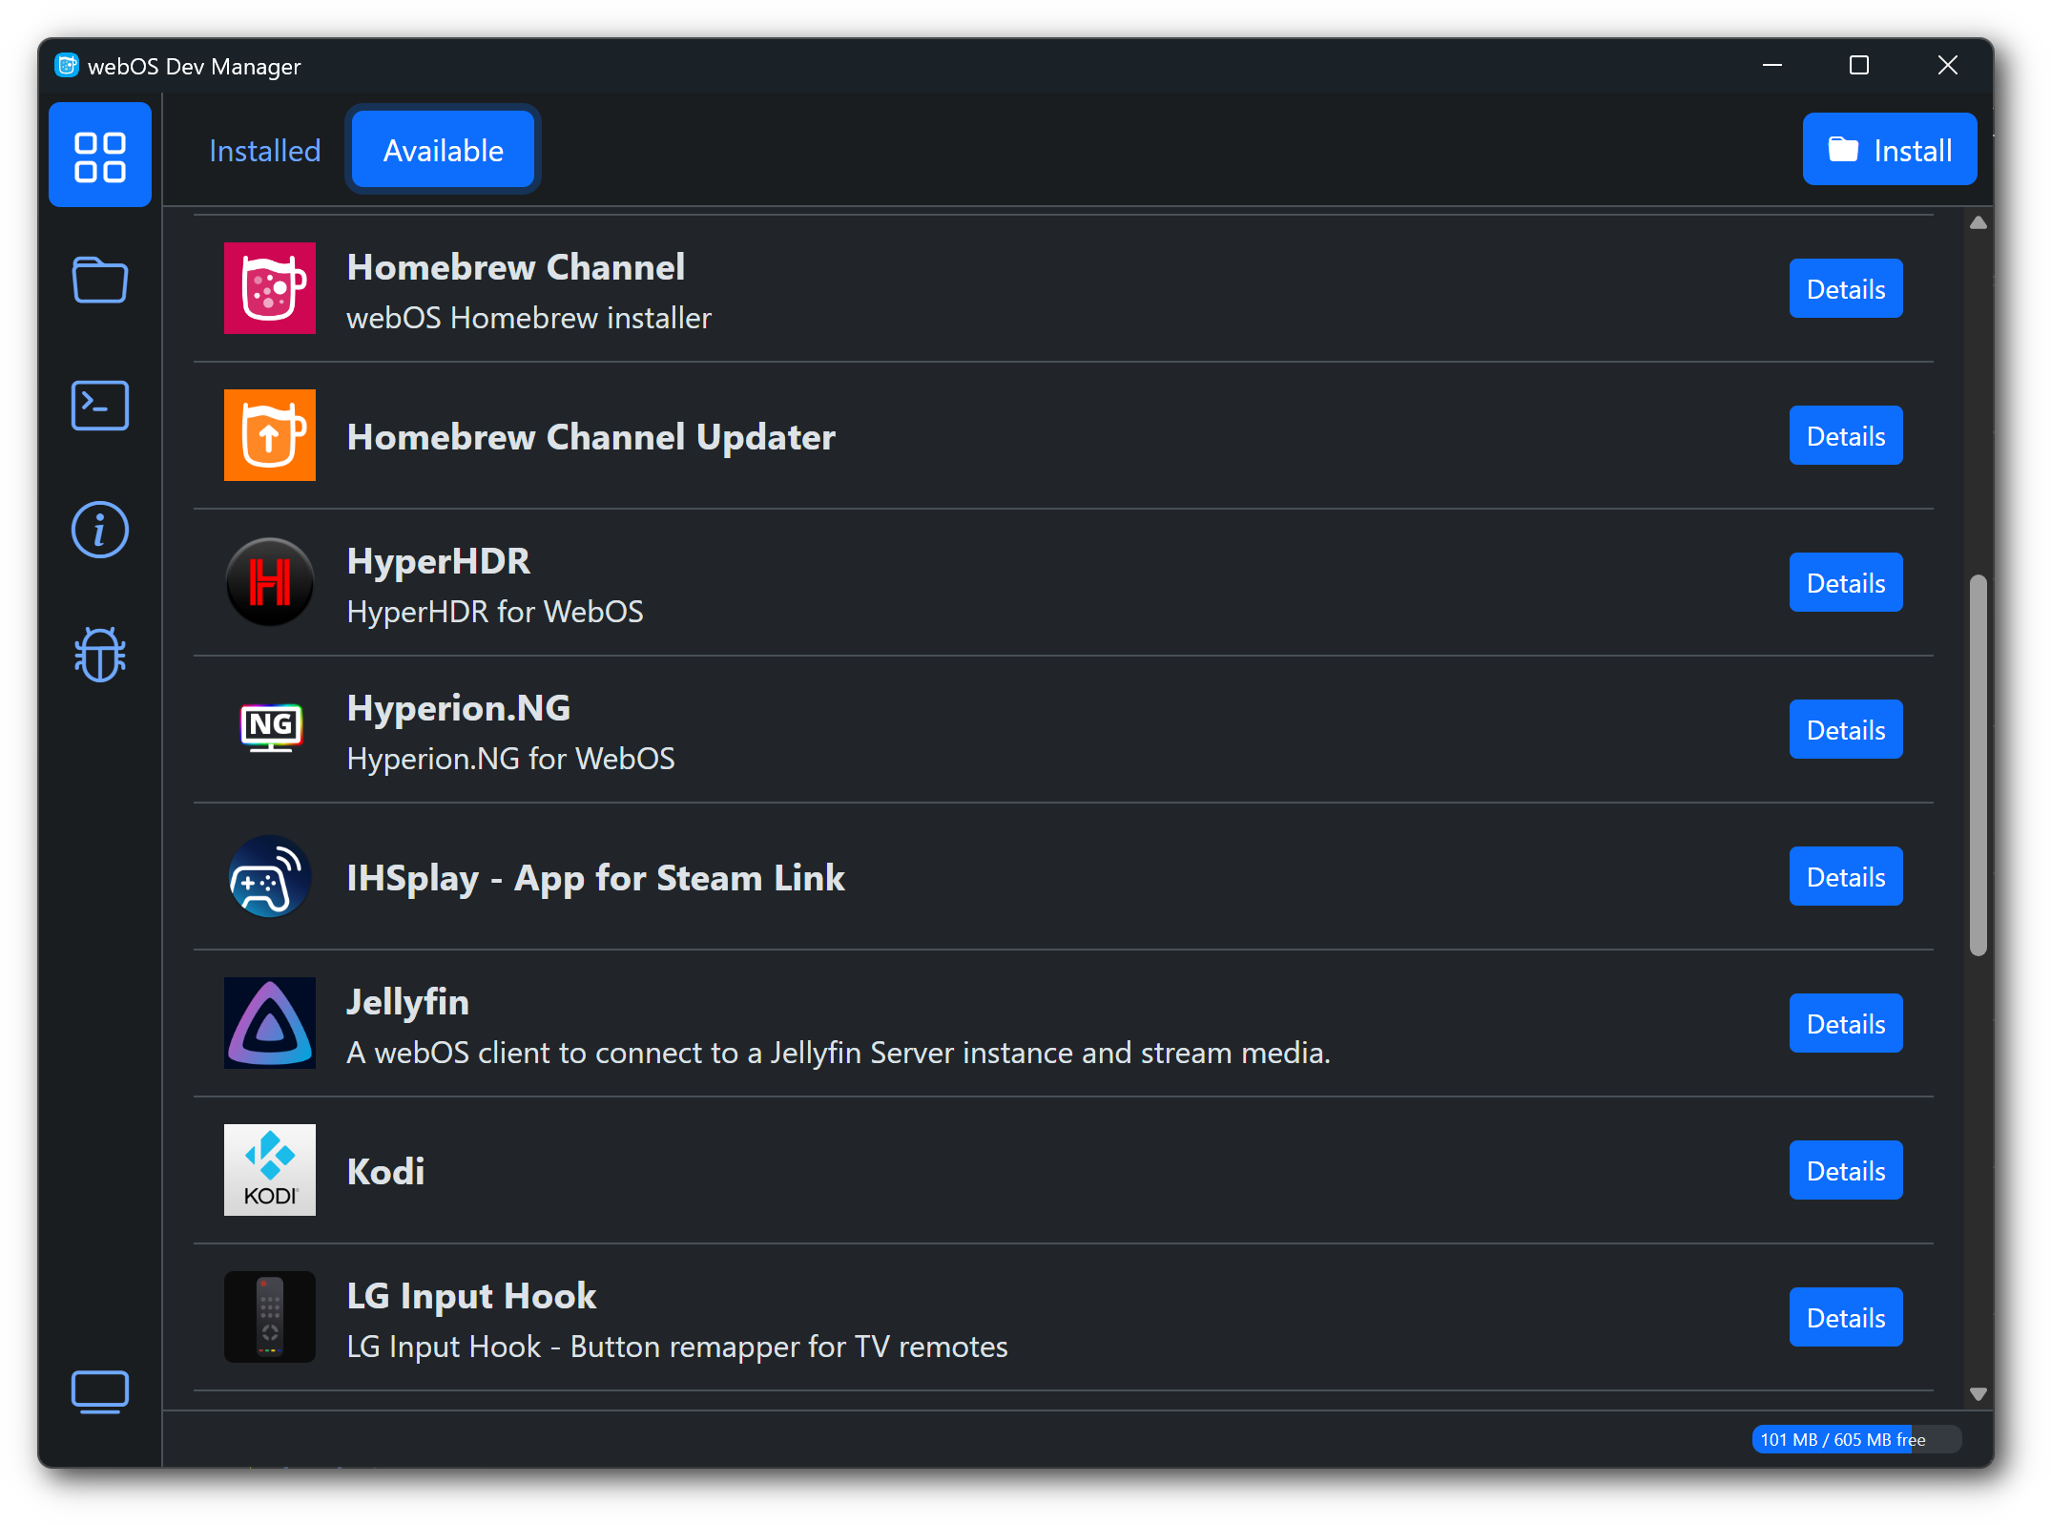Click the TV device icon at sidebar bottom
This screenshot has height=1525, width=2051.
[x=100, y=1391]
